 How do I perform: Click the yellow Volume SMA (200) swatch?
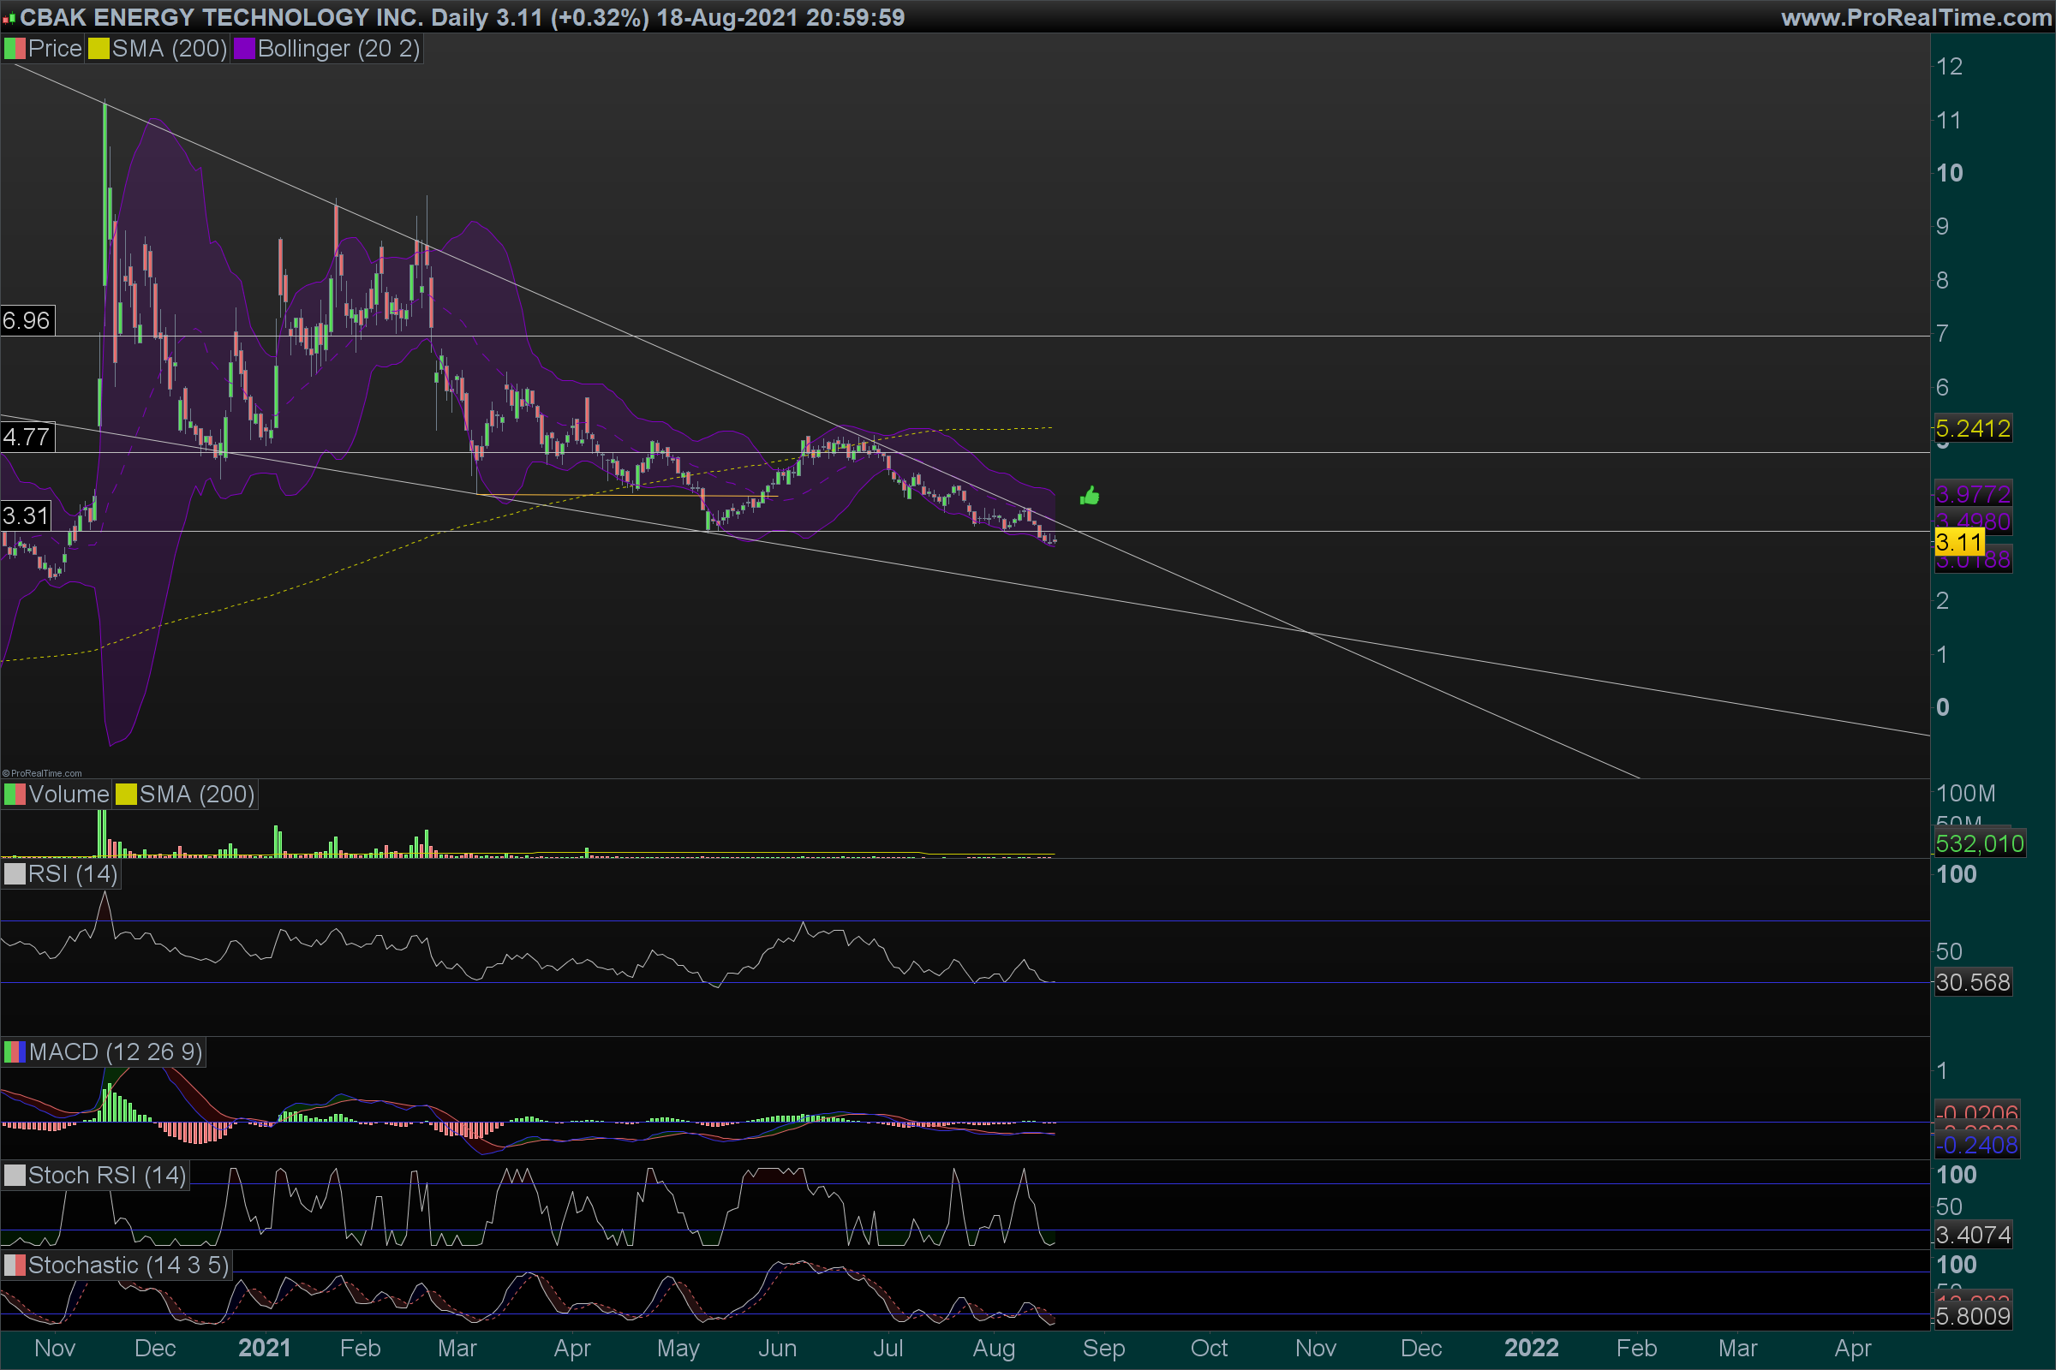point(127,795)
